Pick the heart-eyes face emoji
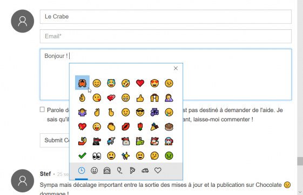This screenshot has height=195, width=303. click(x=154, y=83)
